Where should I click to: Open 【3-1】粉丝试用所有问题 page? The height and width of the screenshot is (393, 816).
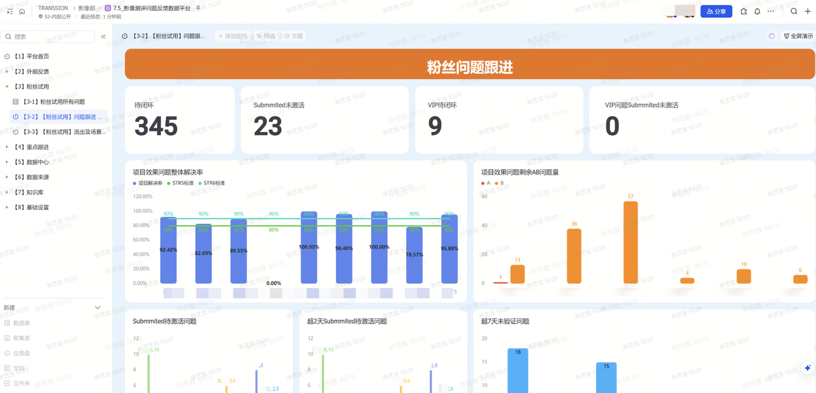62,102
